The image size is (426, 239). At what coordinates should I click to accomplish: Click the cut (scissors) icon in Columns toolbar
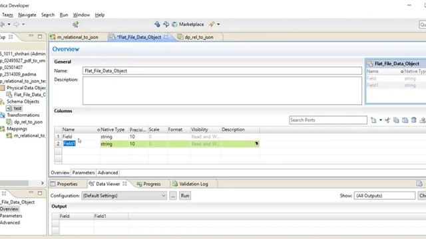tap(387, 120)
